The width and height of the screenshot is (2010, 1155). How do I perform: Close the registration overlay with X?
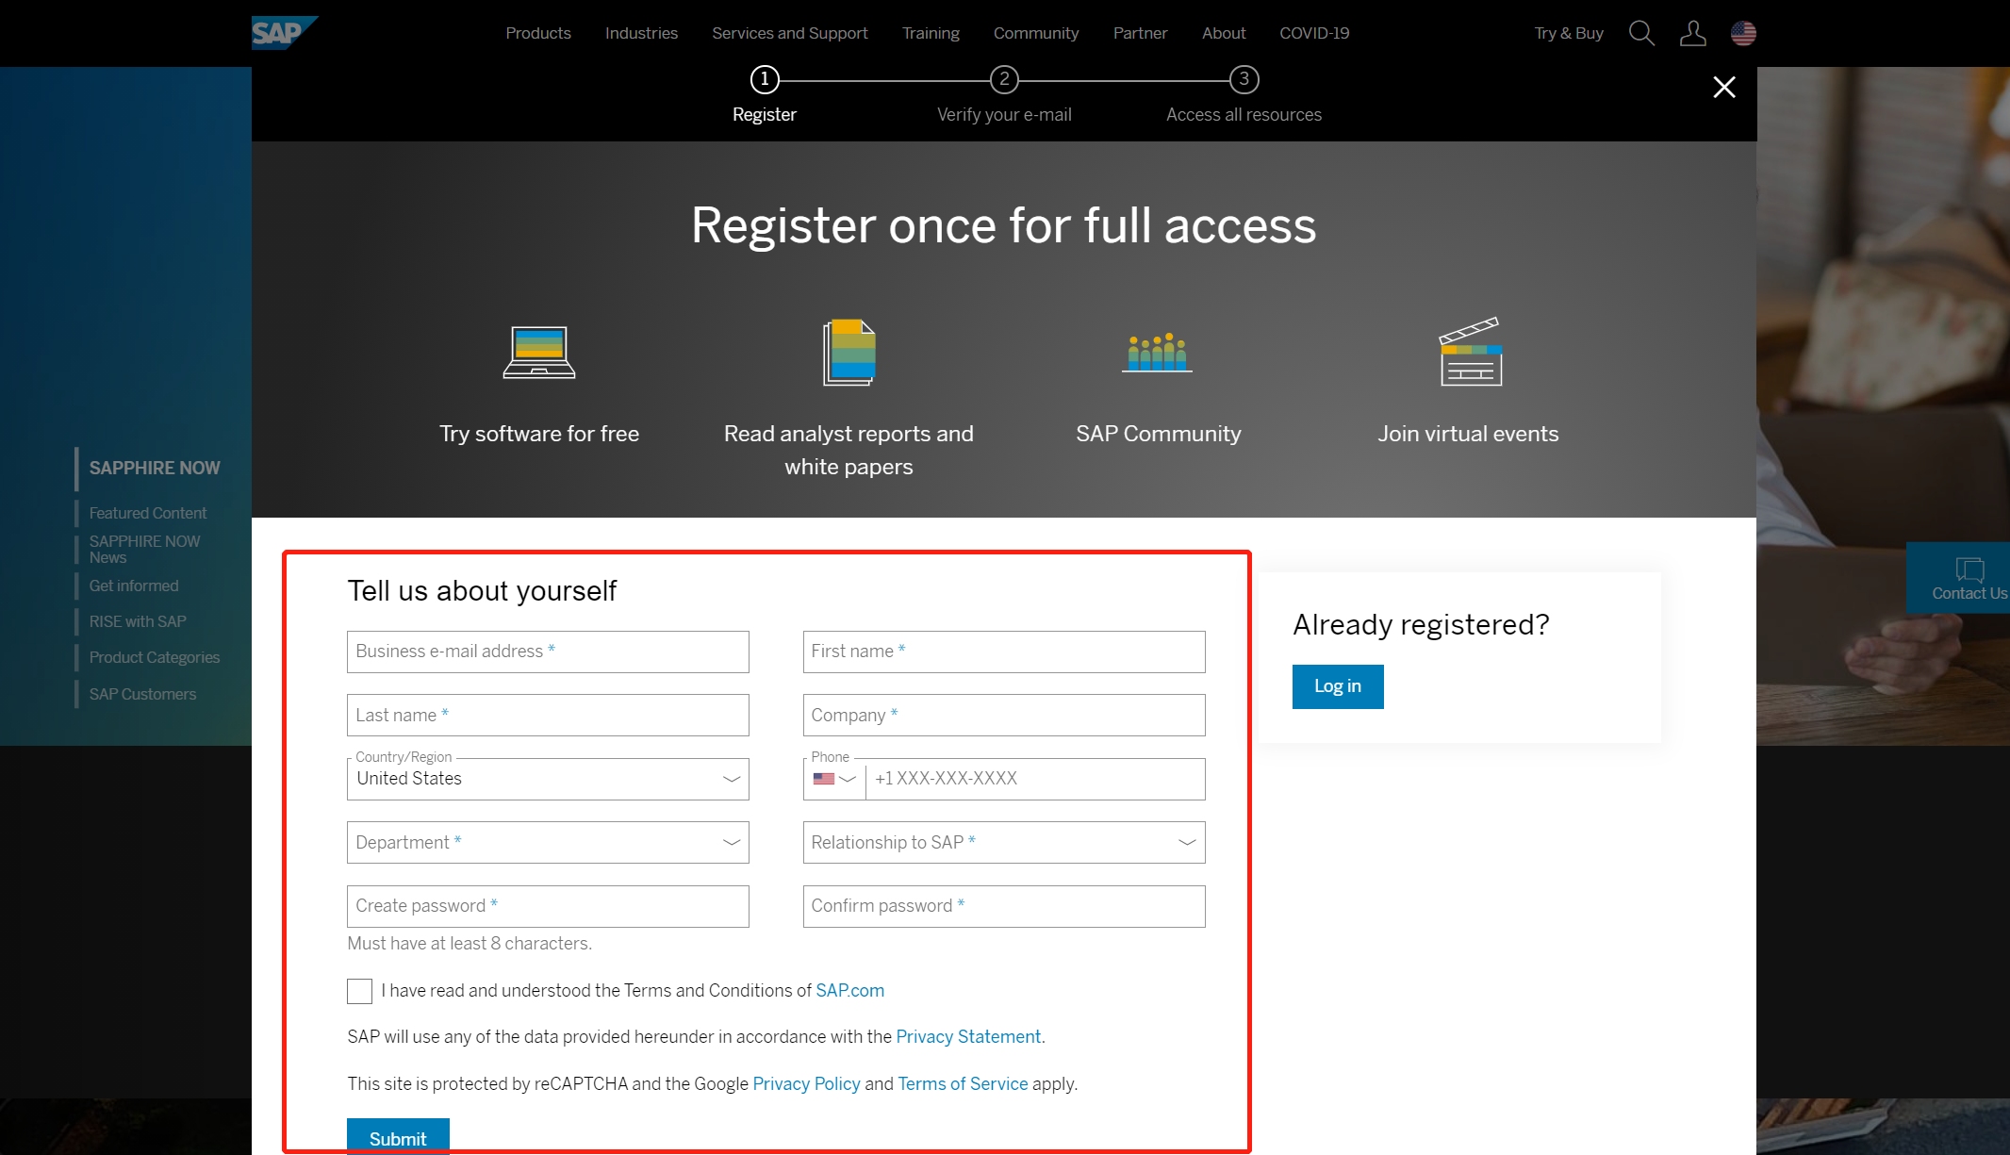[x=1723, y=87]
